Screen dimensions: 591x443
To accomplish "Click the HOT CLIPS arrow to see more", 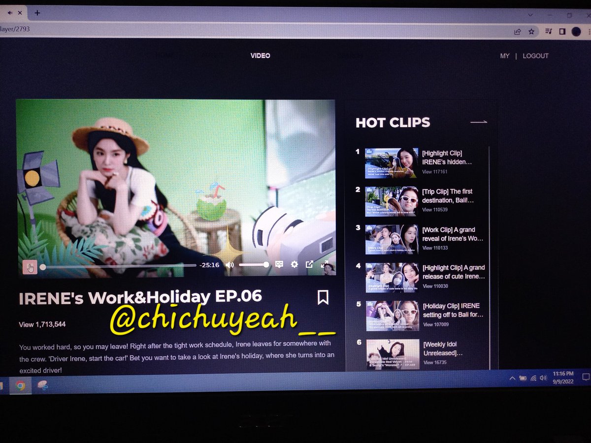I will [x=479, y=122].
